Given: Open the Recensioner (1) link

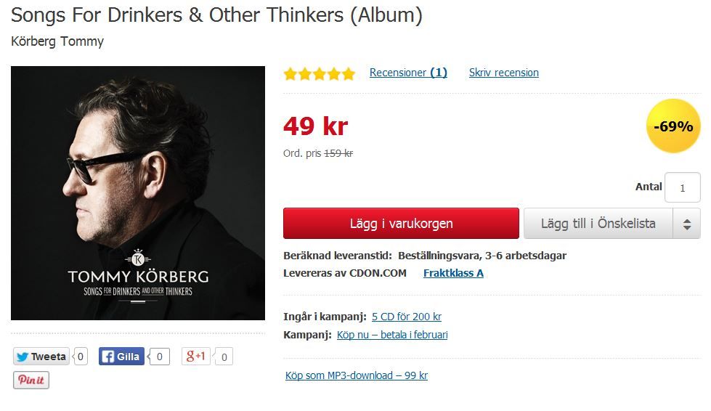Looking at the screenshot, I should [x=408, y=73].
